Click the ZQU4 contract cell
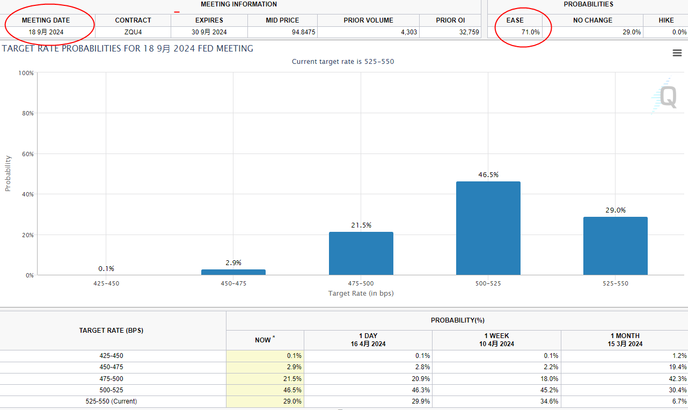This screenshot has width=688, height=410. click(133, 32)
